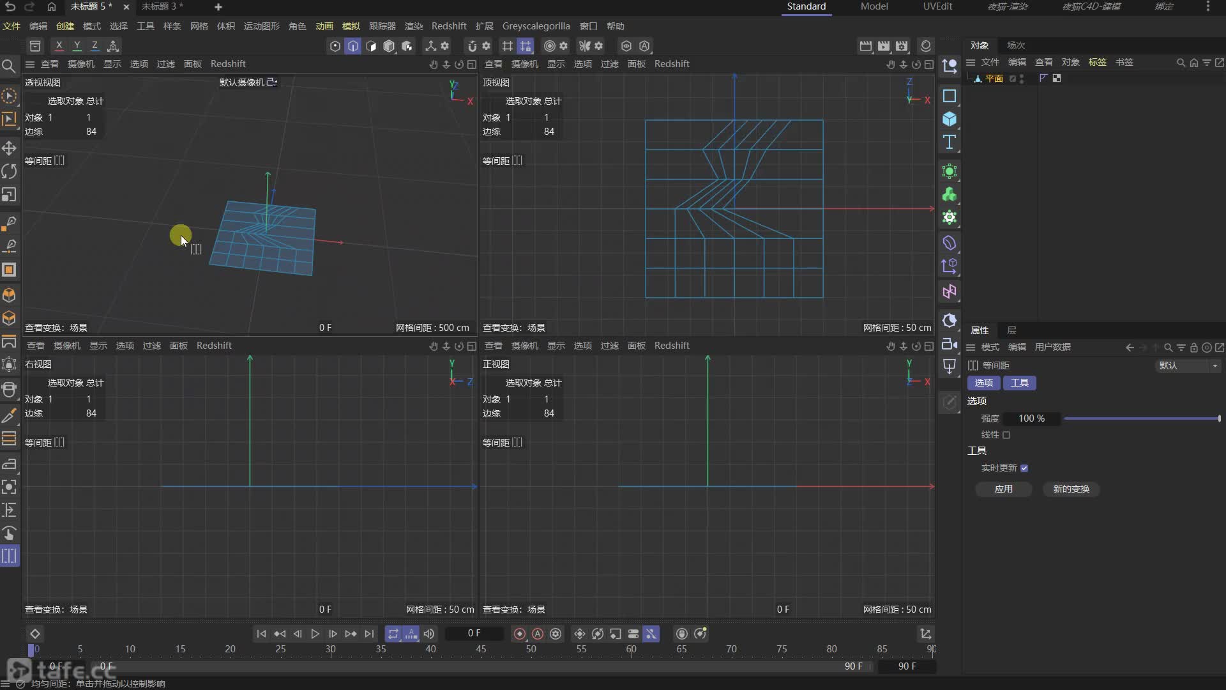The image size is (1226, 690).
Task: Click the 新的变换 button
Action: pos(1071,489)
